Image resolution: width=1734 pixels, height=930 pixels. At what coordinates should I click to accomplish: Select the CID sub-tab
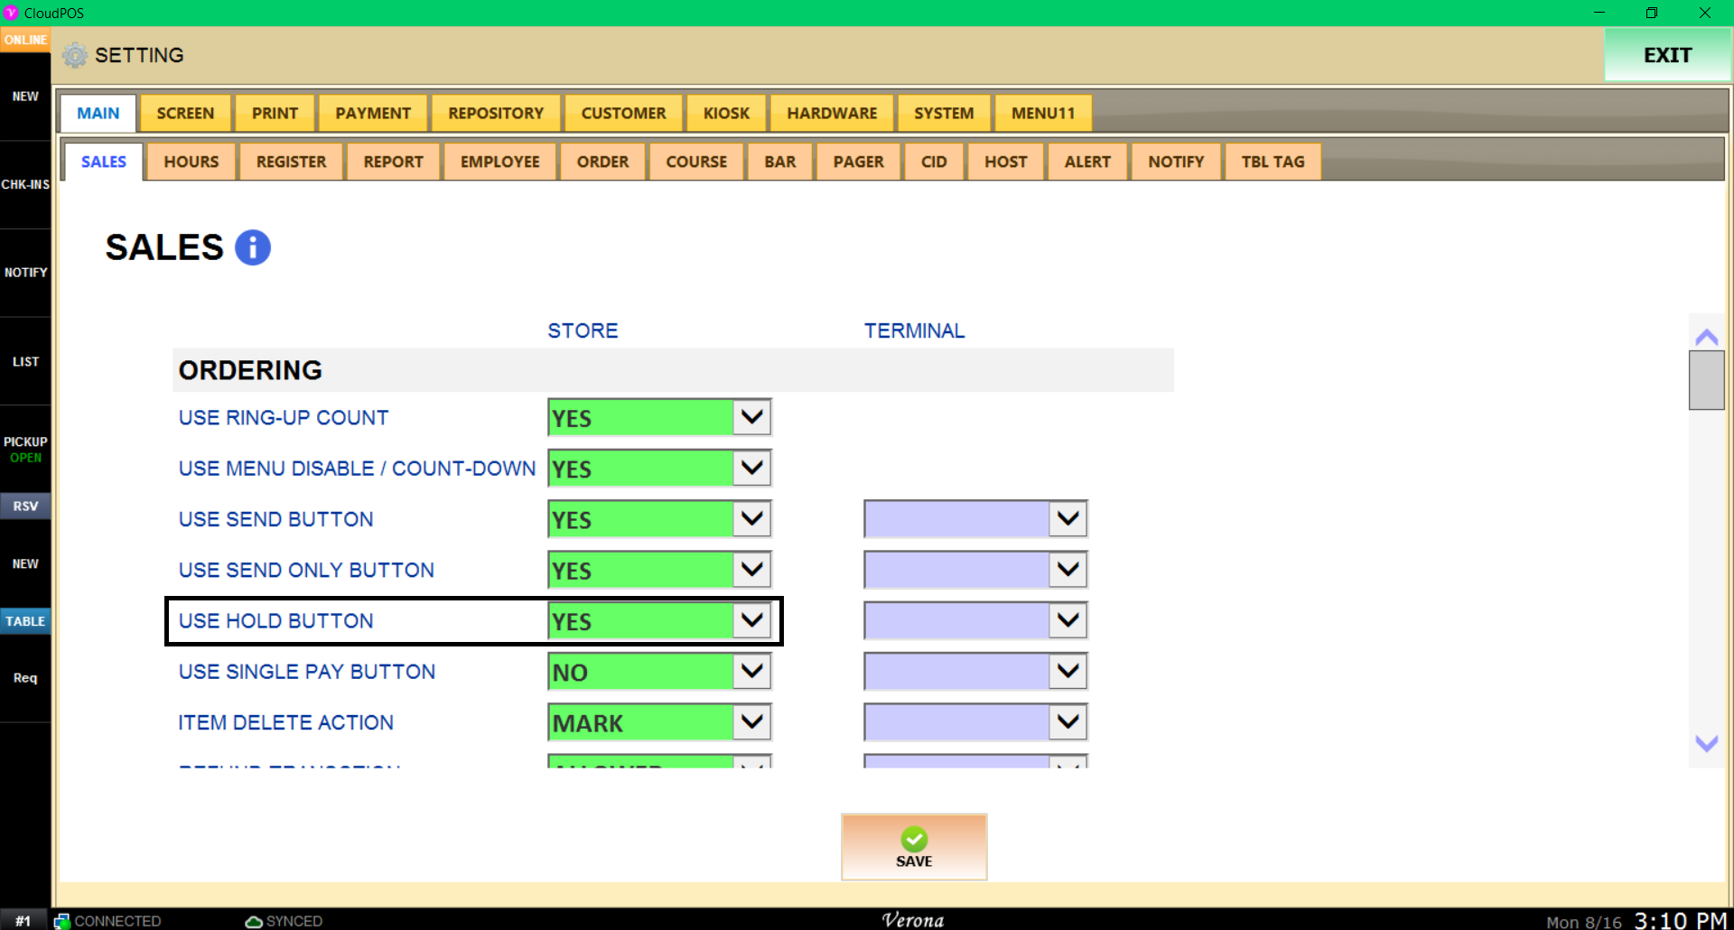(x=934, y=162)
